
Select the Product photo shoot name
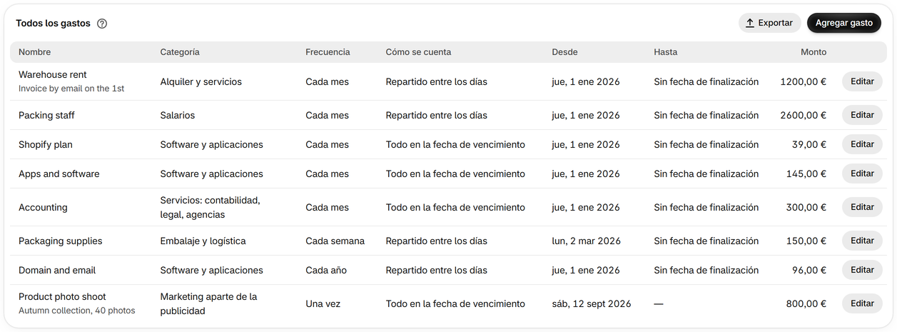tap(62, 296)
